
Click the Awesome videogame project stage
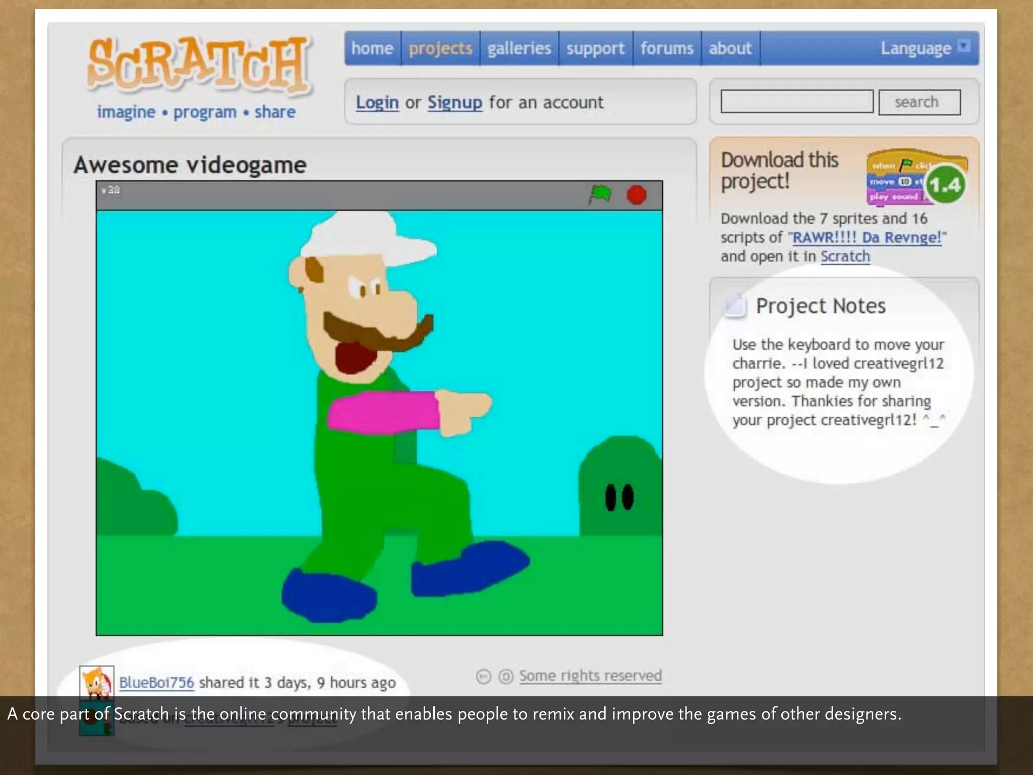(x=379, y=422)
